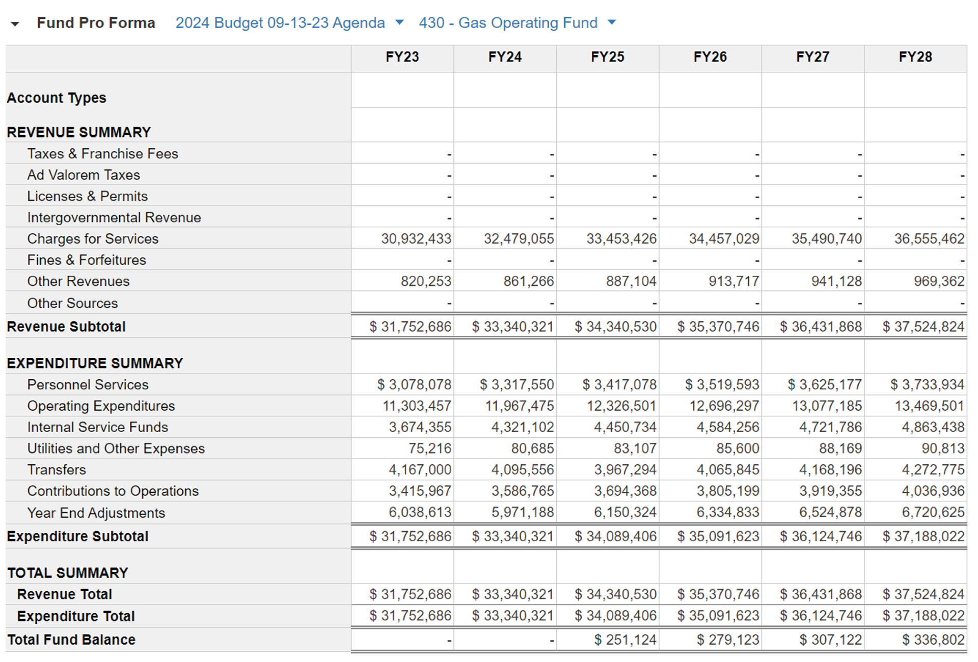978x662 pixels.
Task: Select the FY23 column header
Action: tap(402, 57)
